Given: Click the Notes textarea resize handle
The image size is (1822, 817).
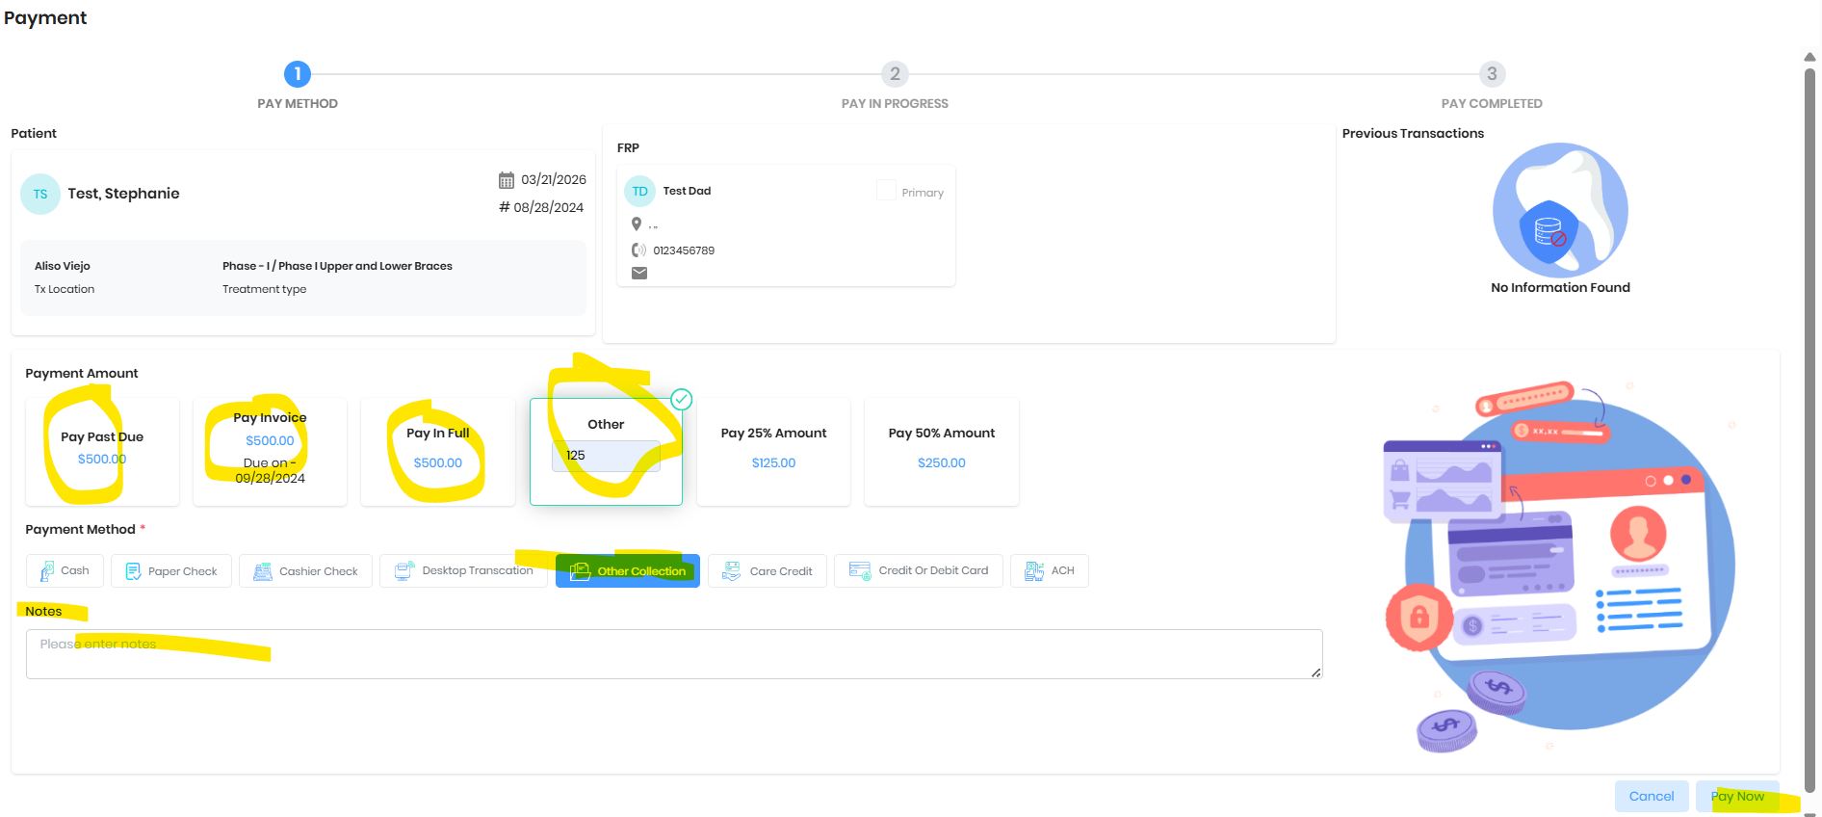Looking at the screenshot, I should (1316, 672).
